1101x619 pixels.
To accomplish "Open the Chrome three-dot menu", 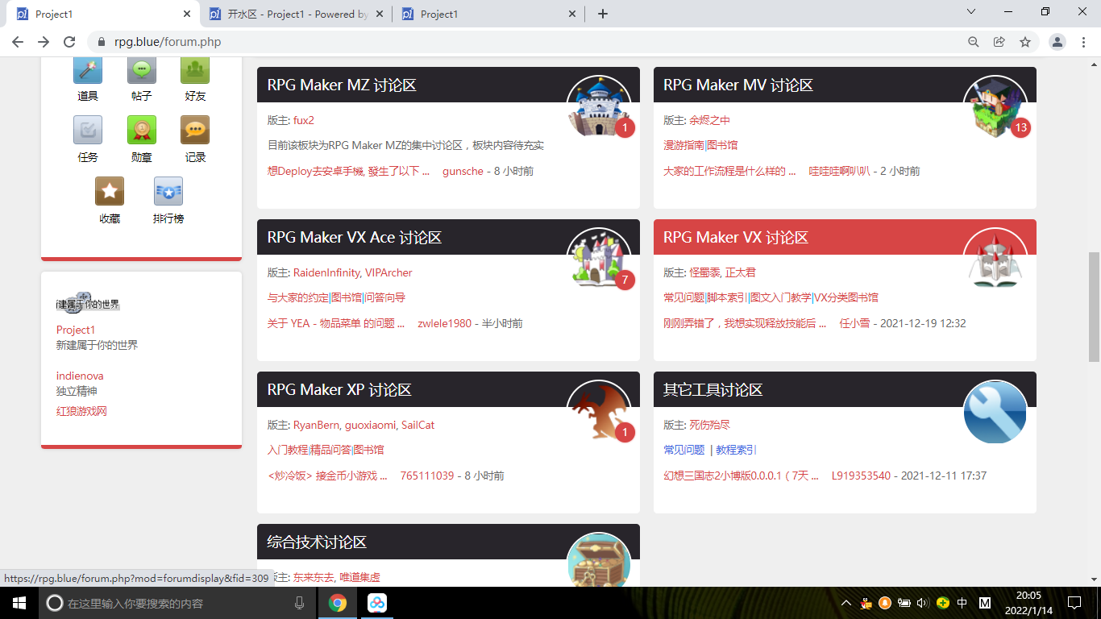I will coord(1083,42).
